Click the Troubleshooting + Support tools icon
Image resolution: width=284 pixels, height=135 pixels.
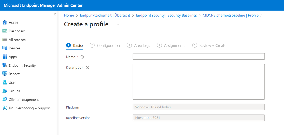(5, 108)
